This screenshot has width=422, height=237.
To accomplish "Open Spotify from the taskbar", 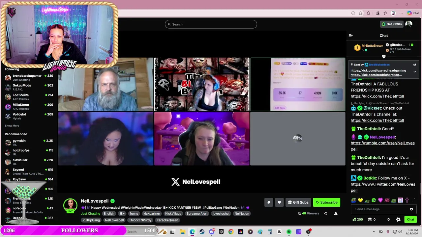I will tap(289, 232).
